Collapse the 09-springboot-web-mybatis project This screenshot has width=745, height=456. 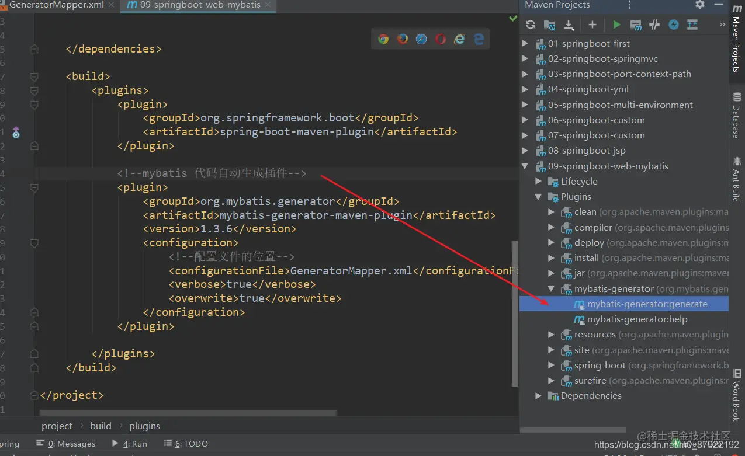[525, 166]
